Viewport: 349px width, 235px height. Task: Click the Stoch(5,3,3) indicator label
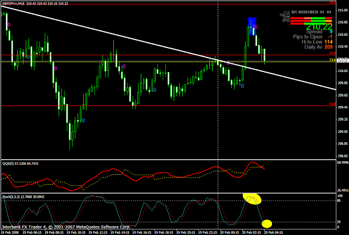coord(12,197)
